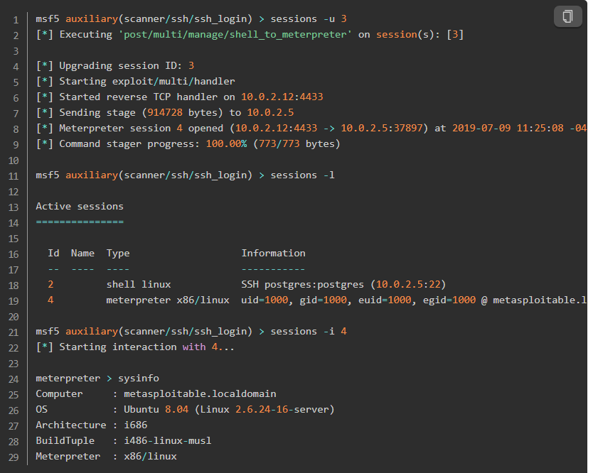Click line number 16 in the gutter
The width and height of the screenshot is (598, 473).
14,254
